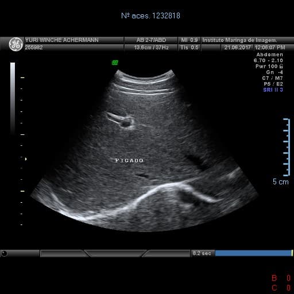Select the FIGADO annotation label
294x294 pixels.
tap(129, 160)
